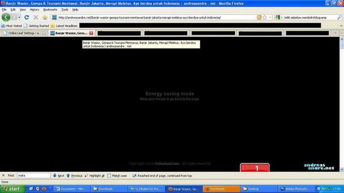The height and width of the screenshot is (193, 344).
Task: Expand the quick launch overflow chevron
Action: point(50,188)
